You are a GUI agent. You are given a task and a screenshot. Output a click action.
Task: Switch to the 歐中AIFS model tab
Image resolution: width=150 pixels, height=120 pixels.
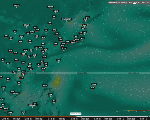click(124, 3)
